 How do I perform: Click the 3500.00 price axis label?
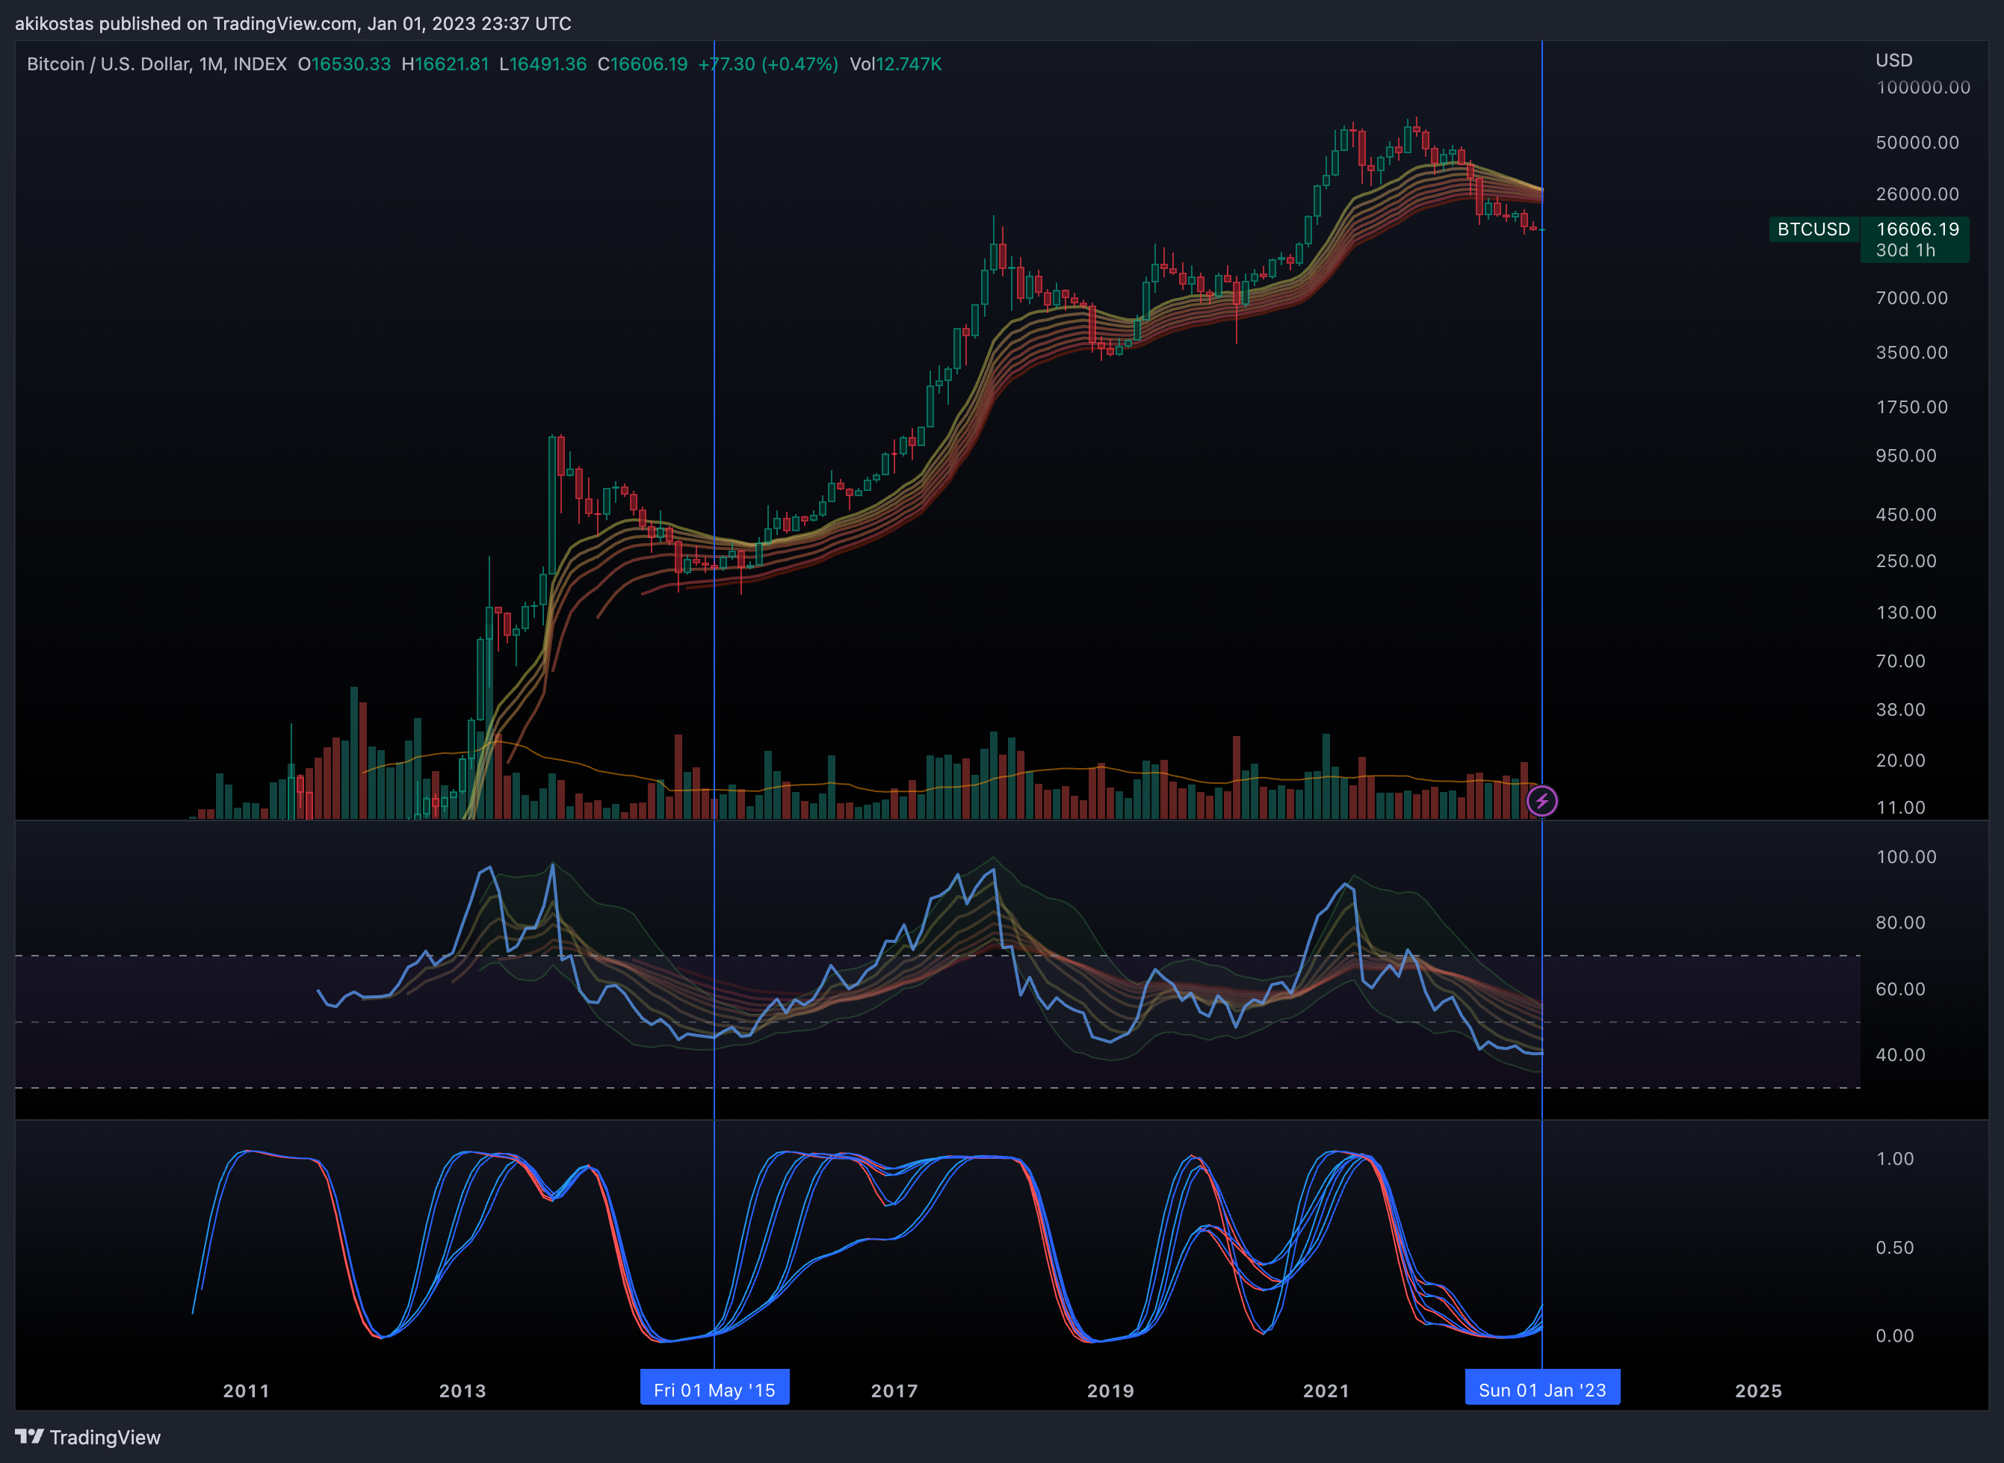coord(1912,353)
